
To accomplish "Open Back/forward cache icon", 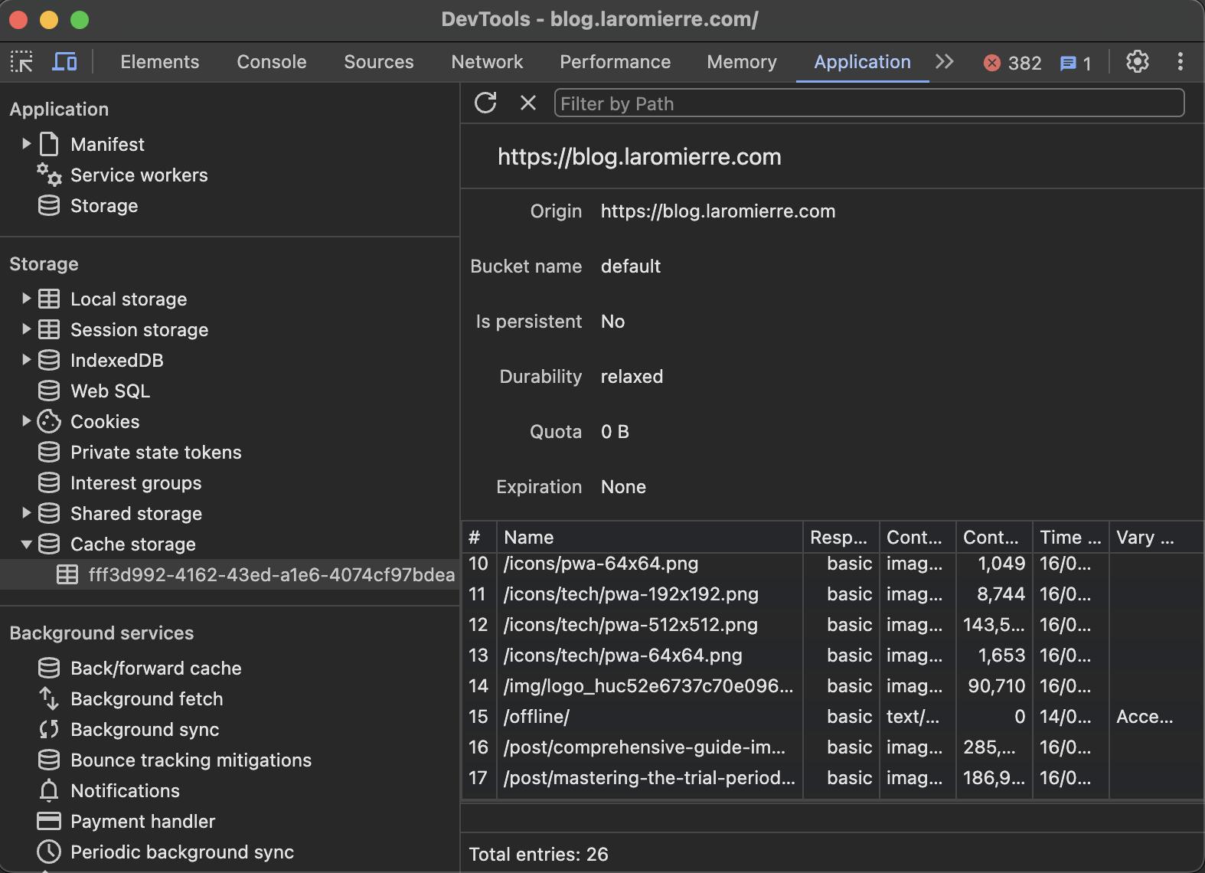I will (x=49, y=668).
